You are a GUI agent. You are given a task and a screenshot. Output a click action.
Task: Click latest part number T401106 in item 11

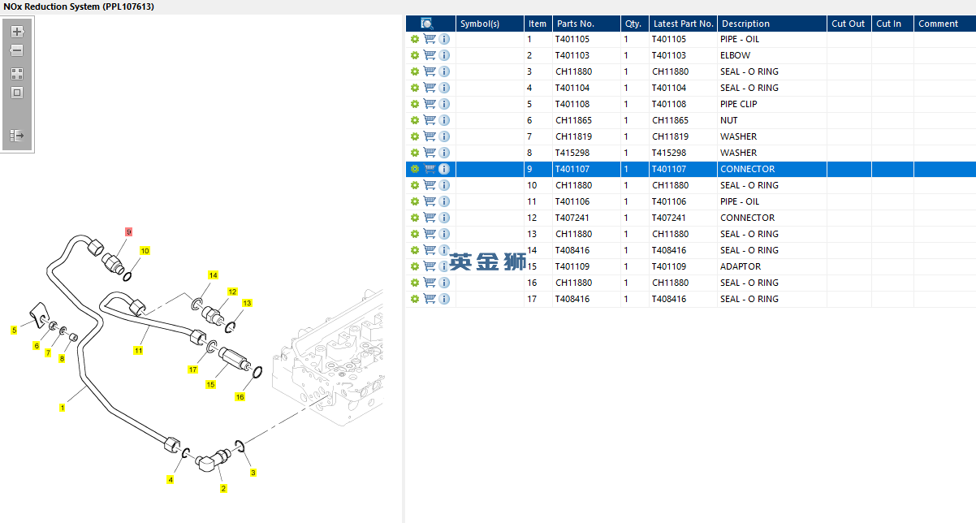coord(669,201)
